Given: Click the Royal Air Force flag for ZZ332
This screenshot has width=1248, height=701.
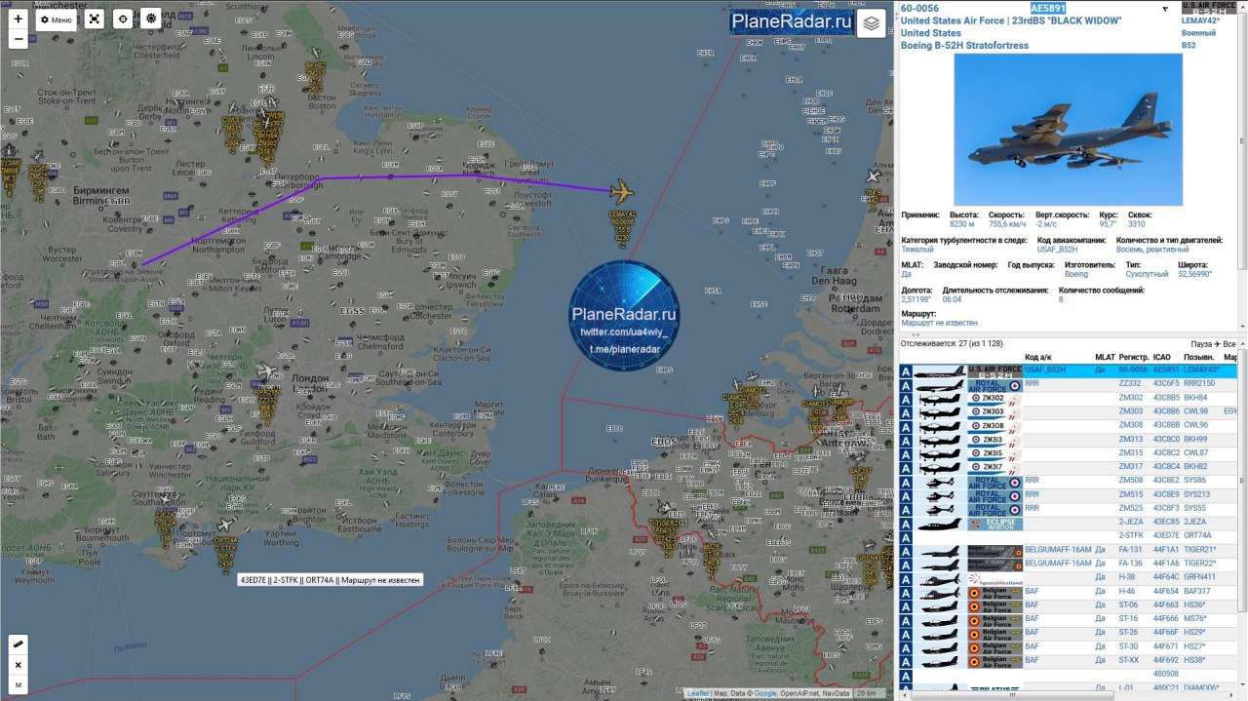Looking at the screenshot, I should point(994,385).
